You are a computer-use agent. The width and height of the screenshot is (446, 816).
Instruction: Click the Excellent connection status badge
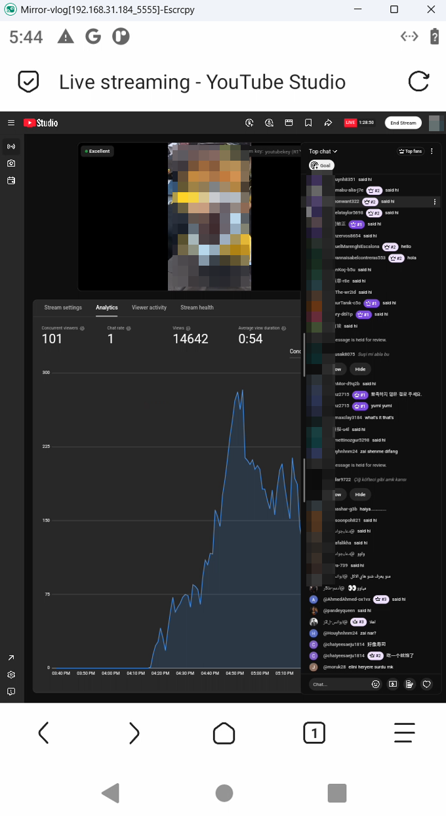(97, 152)
